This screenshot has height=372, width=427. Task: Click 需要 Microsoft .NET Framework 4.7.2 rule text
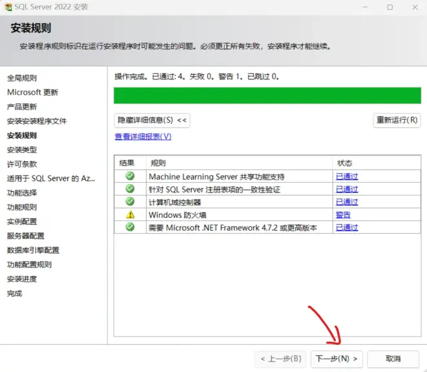pyautogui.click(x=232, y=227)
